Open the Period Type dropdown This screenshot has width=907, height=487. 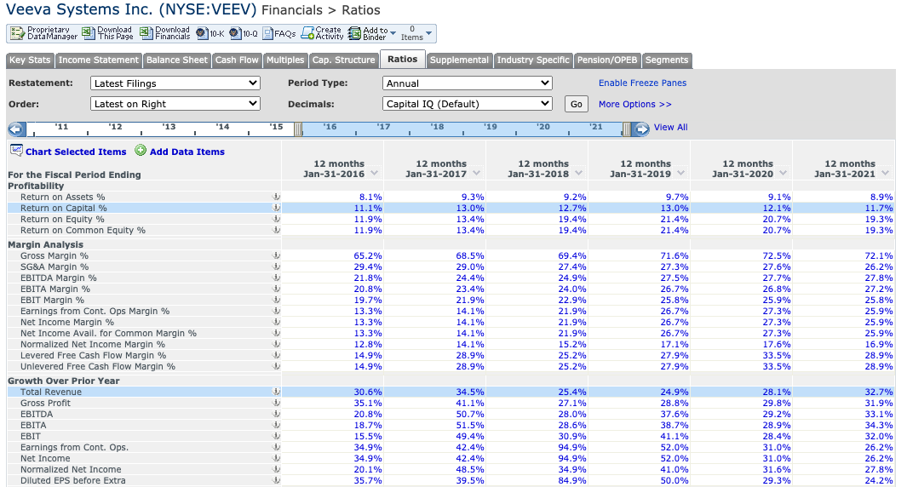468,83
